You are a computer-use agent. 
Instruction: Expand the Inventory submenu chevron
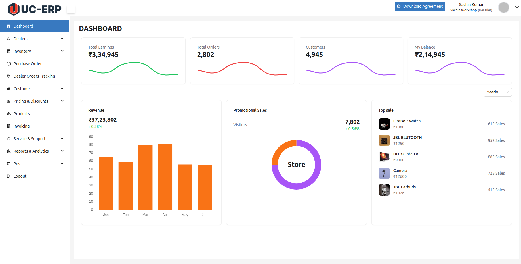[62, 51]
